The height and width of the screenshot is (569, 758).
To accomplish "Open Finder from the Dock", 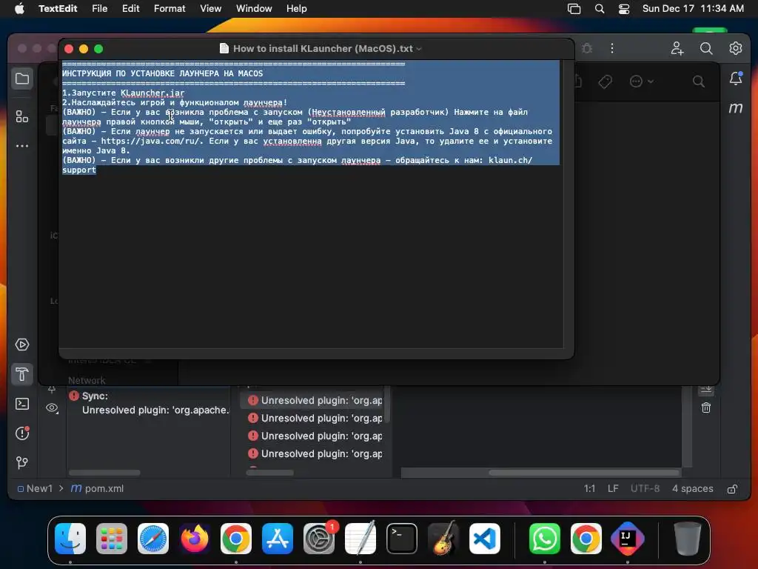I will coord(70,539).
